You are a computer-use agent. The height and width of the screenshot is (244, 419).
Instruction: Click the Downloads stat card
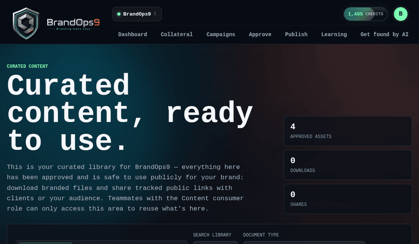click(348, 165)
